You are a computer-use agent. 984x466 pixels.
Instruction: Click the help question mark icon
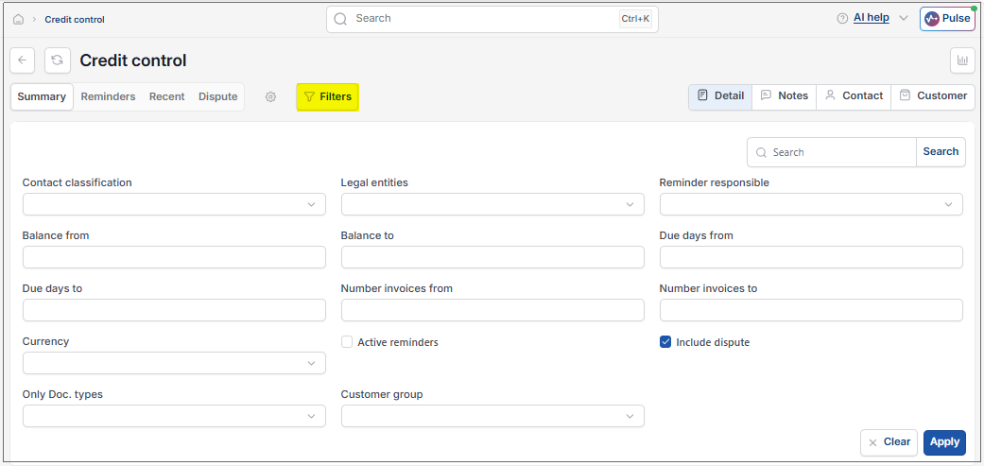click(x=842, y=19)
